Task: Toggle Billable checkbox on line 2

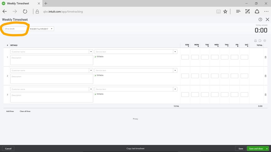Action: 95,75
